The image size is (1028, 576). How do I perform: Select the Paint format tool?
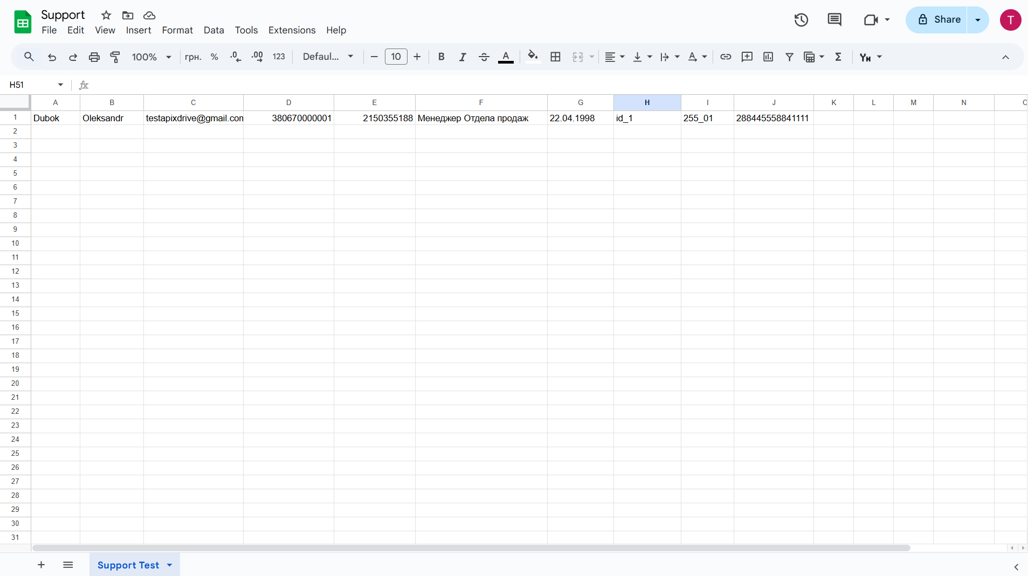[115, 57]
